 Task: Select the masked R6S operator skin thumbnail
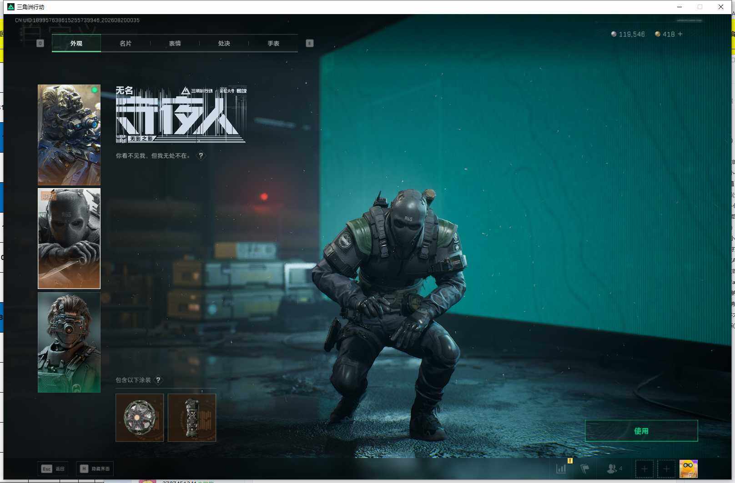(x=69, y=239)
